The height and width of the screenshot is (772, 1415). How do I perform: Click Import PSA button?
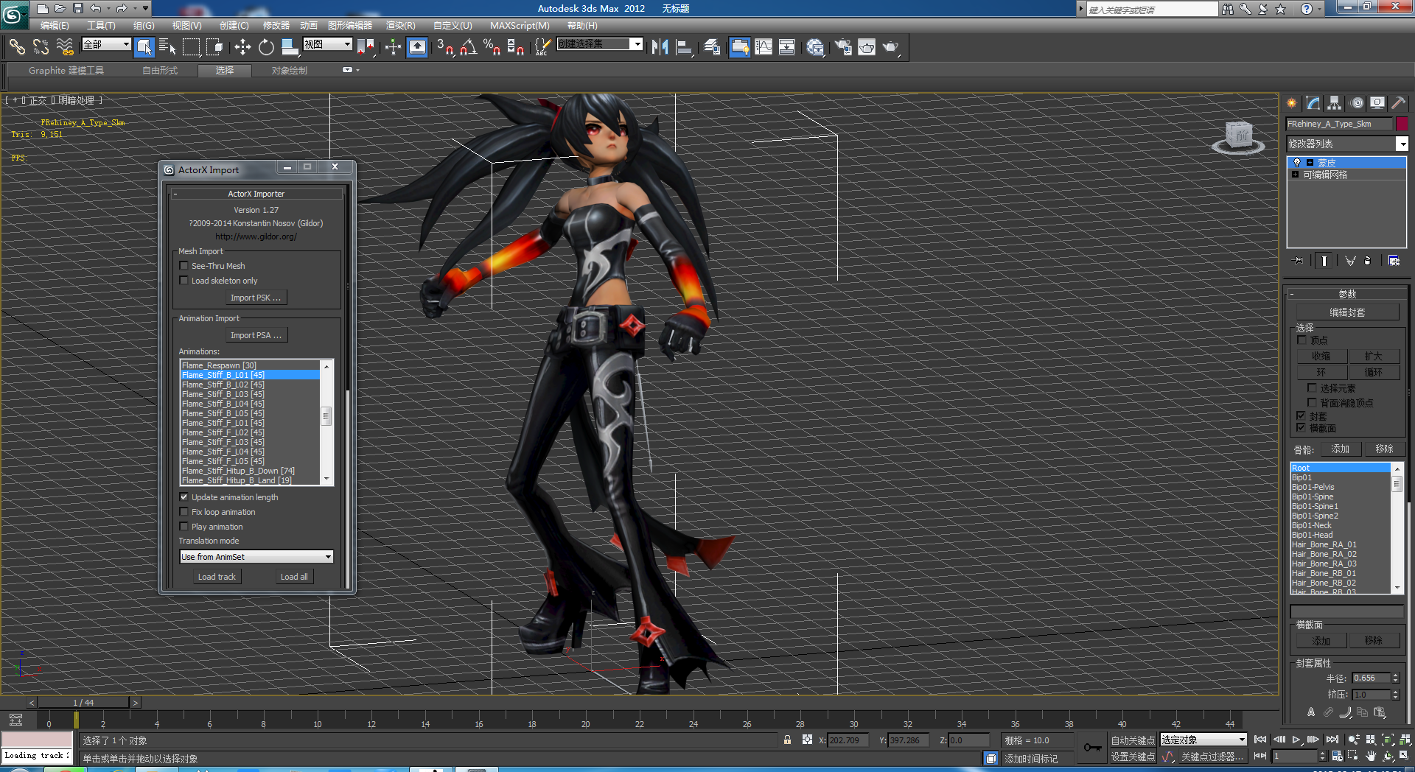click(256, 335)
